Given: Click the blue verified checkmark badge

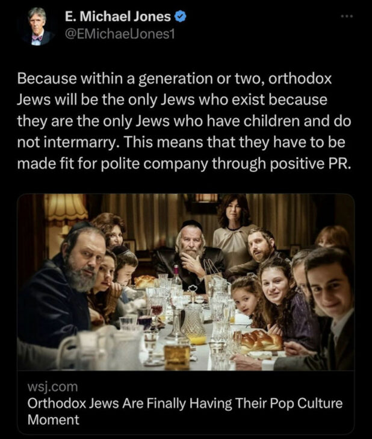Looking at the screenshot, I should pyautogui.click(x=180, y=17).
